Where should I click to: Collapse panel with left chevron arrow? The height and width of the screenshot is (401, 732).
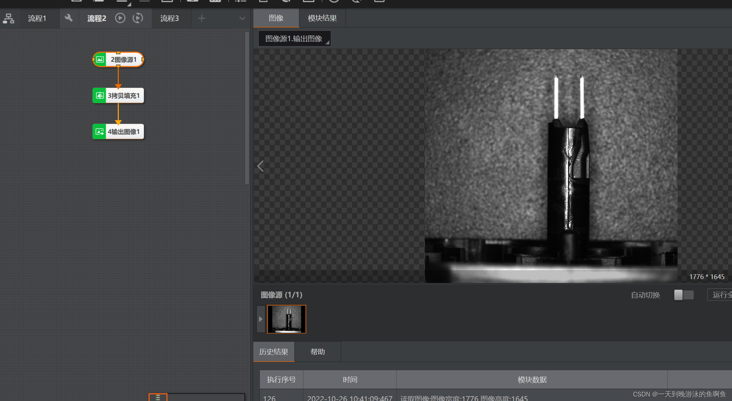pyautogui.click(x=261, y=166)
